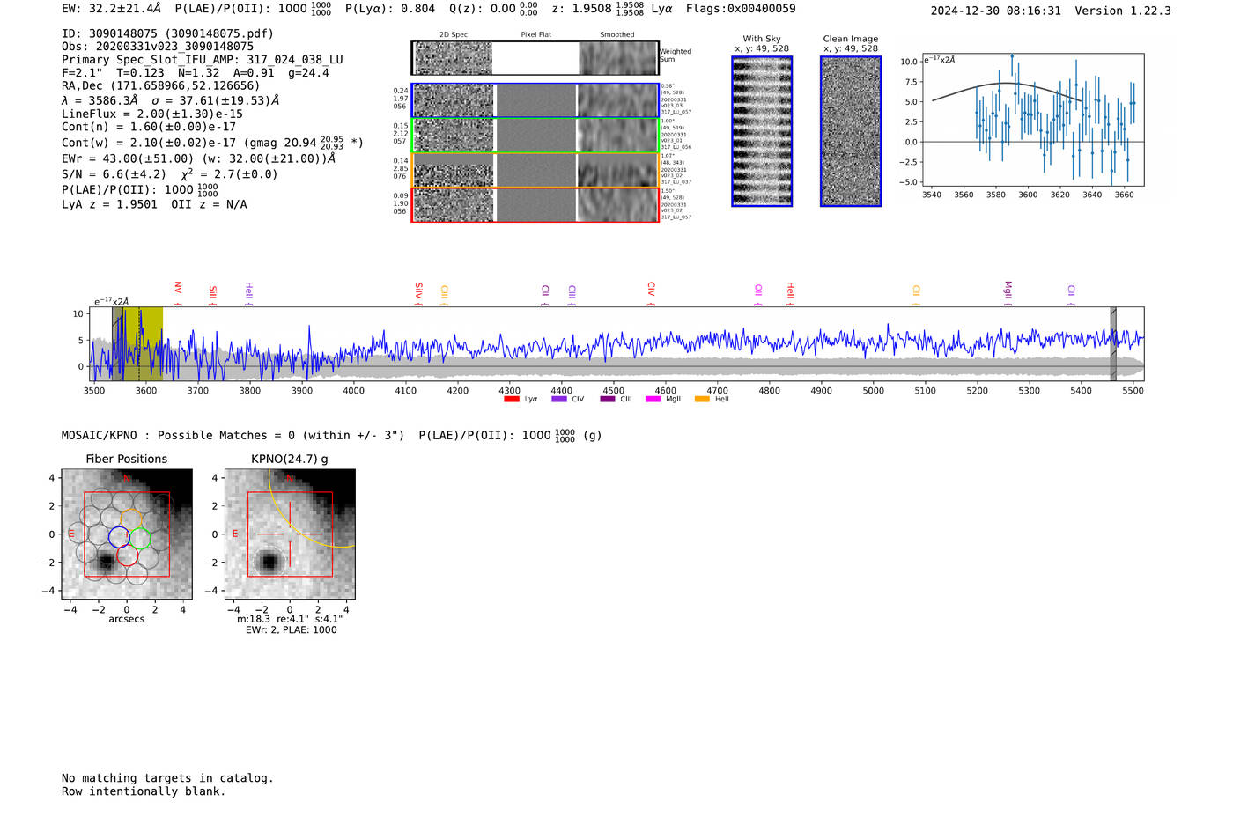Click the 'EW: 32.2±21.4Å' header value

point(112,9)
